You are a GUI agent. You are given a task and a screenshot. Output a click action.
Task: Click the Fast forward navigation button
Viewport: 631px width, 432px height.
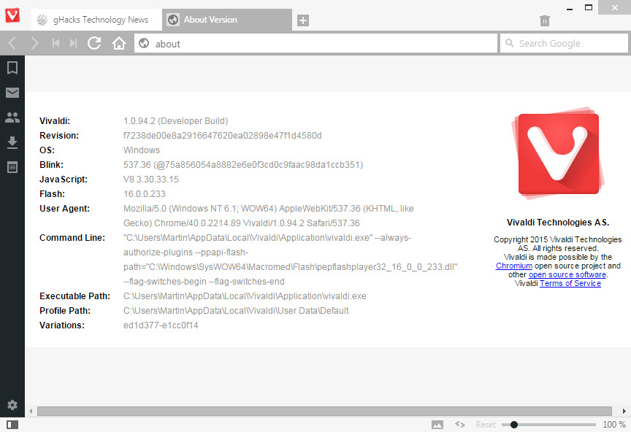click(73, 43)
